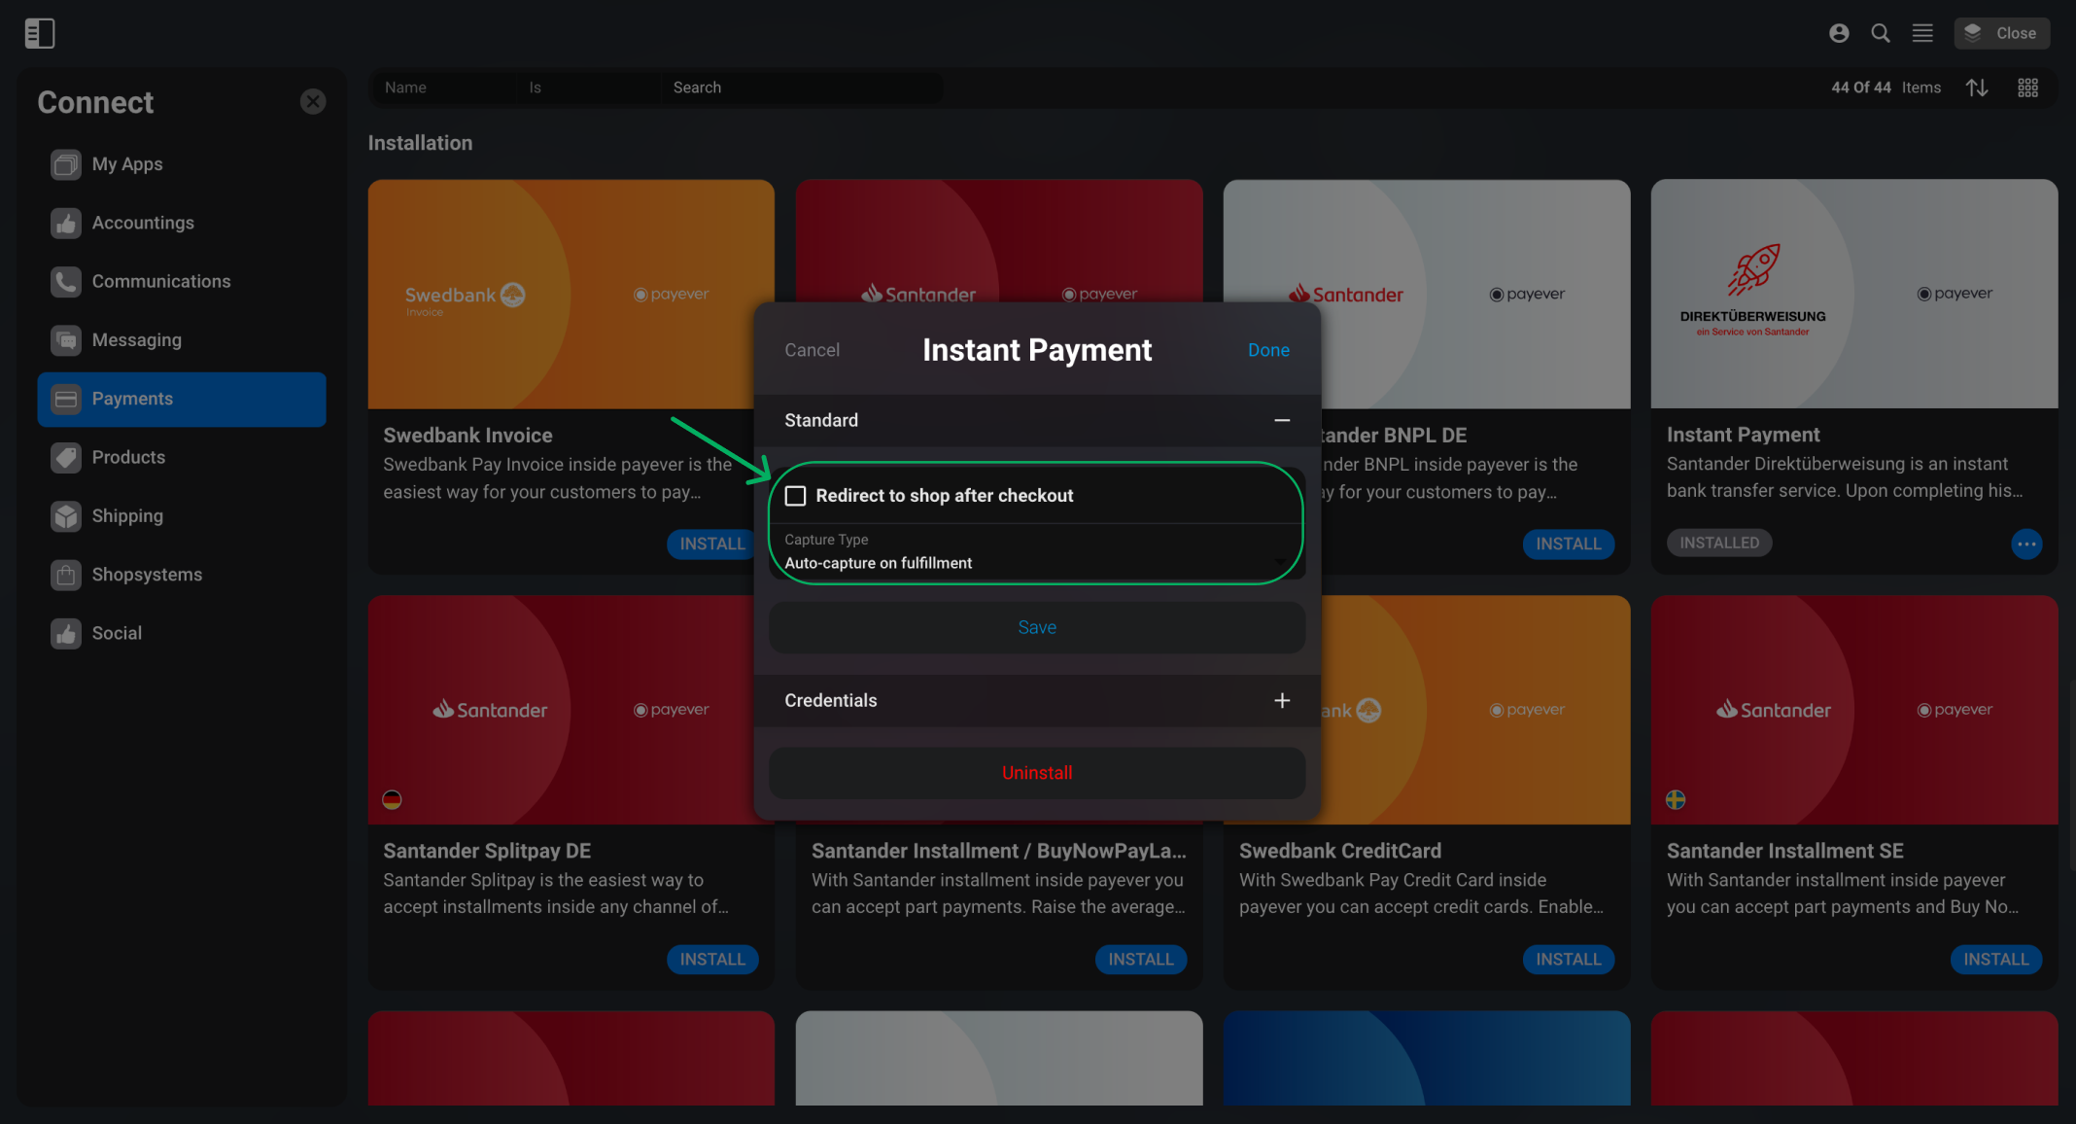Click the 44 Of 44 Items count
This screenshot has height=1124, width=2076.
(1886, 88)
